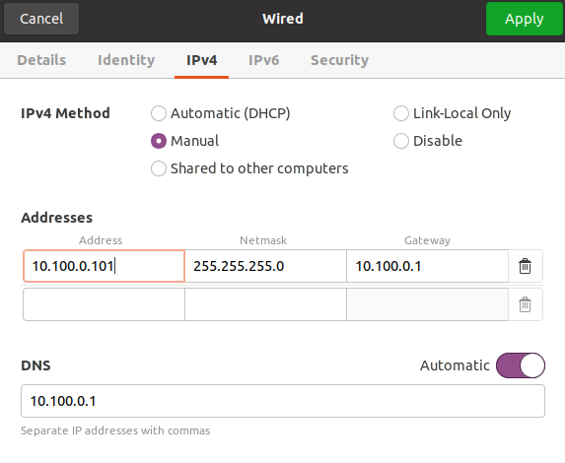Open the IPv6 tab

(x=263, y=60)
